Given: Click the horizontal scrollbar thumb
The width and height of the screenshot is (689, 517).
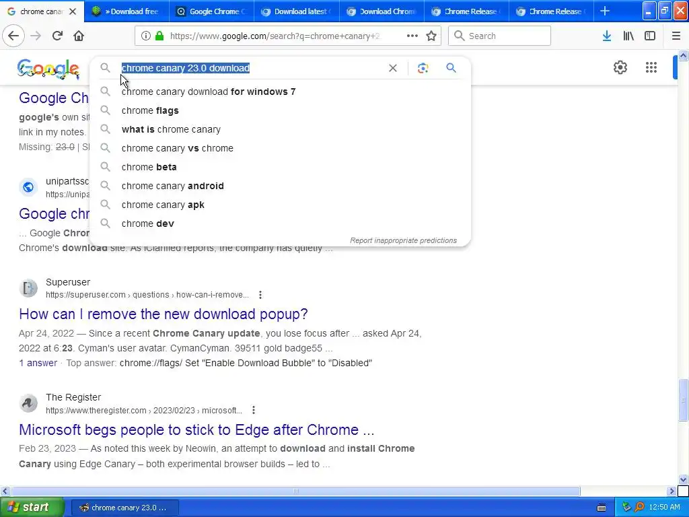Looking at the screenshot, I should 295,491.
